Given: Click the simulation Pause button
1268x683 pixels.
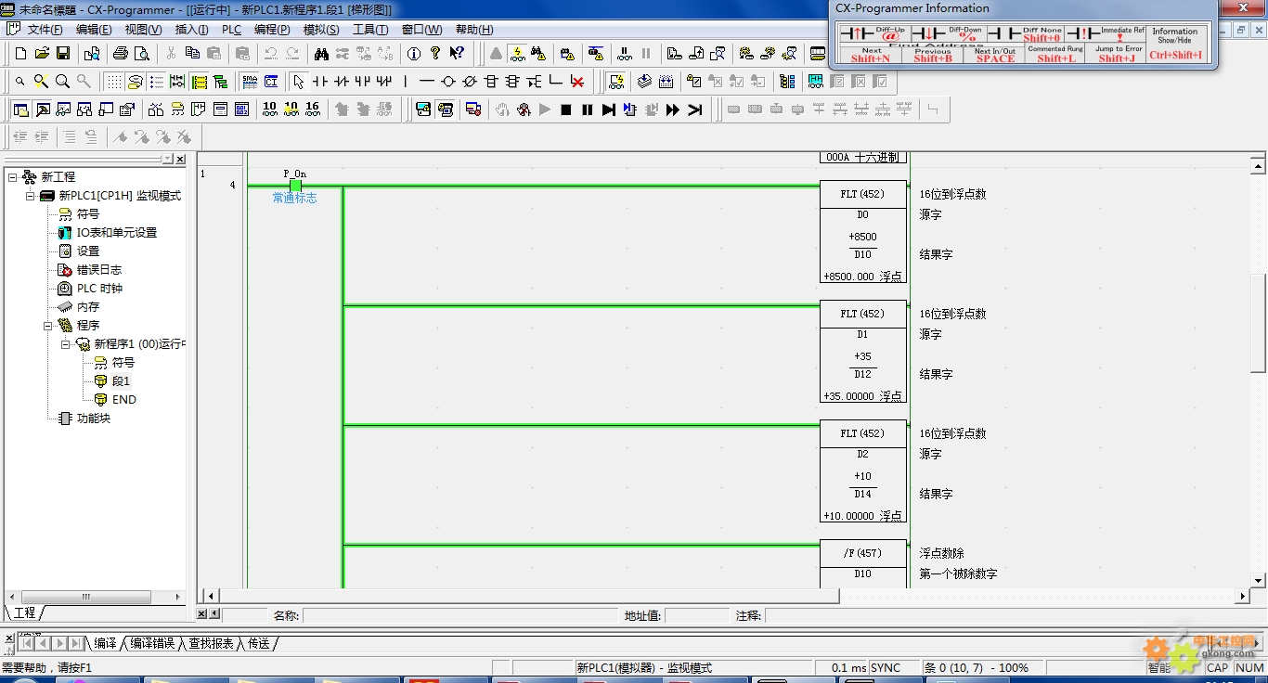Looking at the screenshot, I should [x=588, y=110].
